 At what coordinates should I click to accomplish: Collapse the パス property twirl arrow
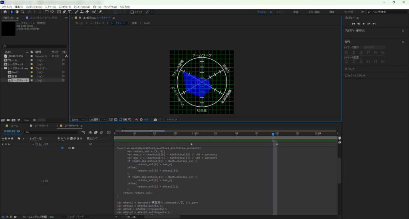pos(33,145)
